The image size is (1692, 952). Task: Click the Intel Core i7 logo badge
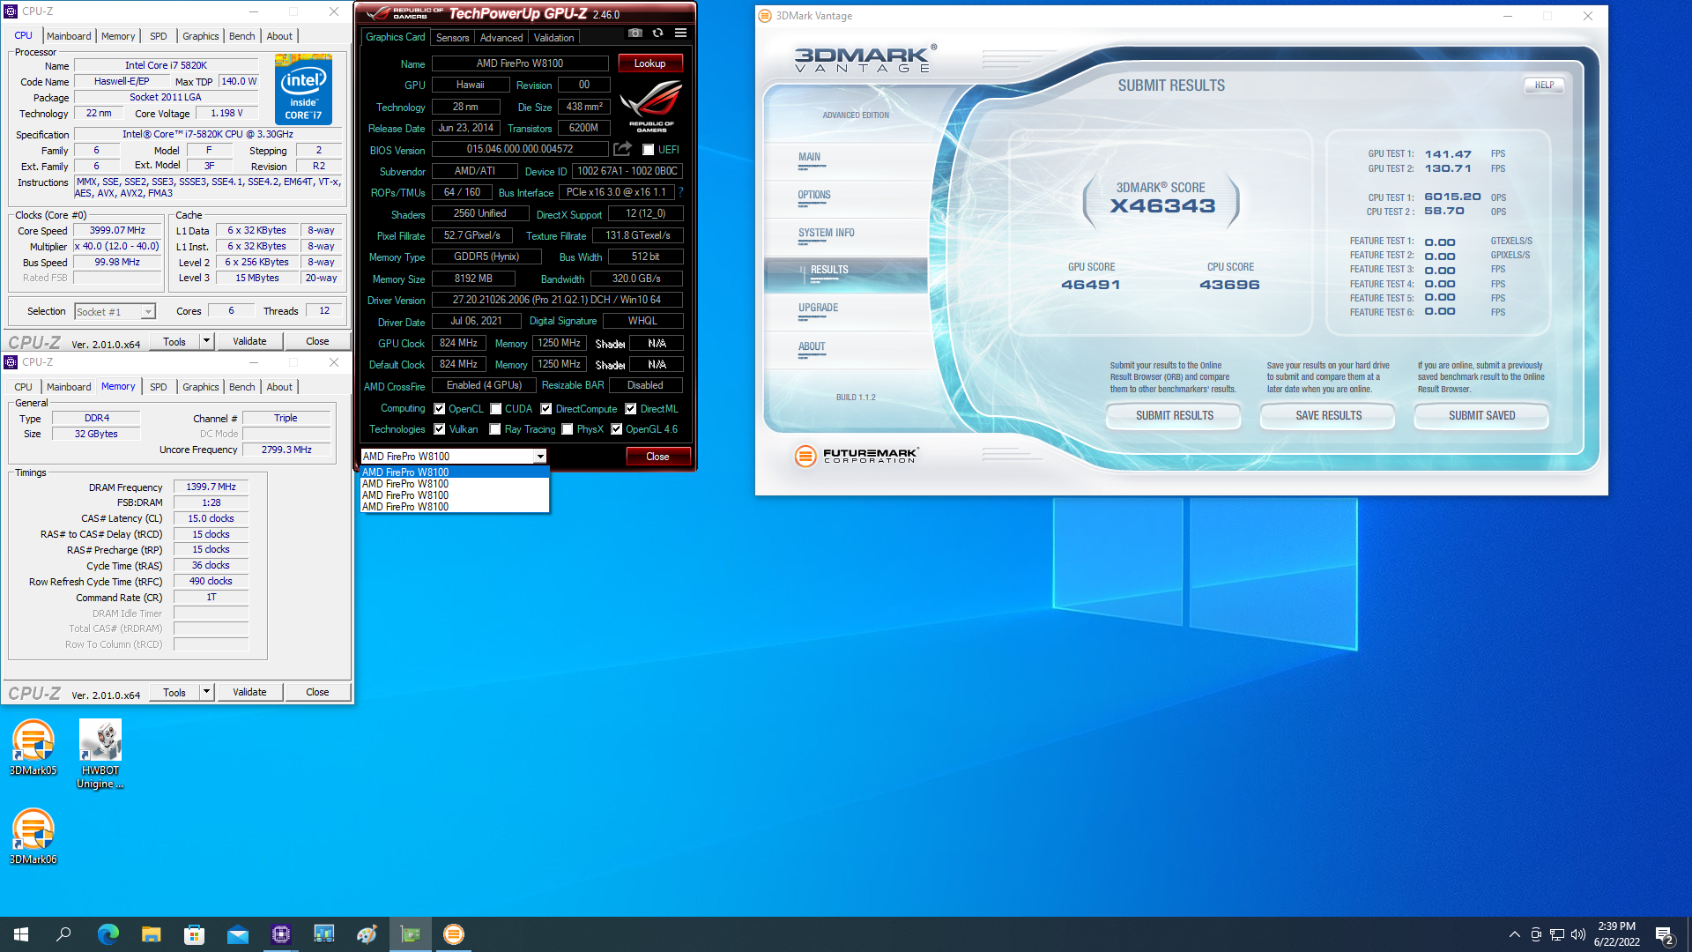(x=303, y=89)
